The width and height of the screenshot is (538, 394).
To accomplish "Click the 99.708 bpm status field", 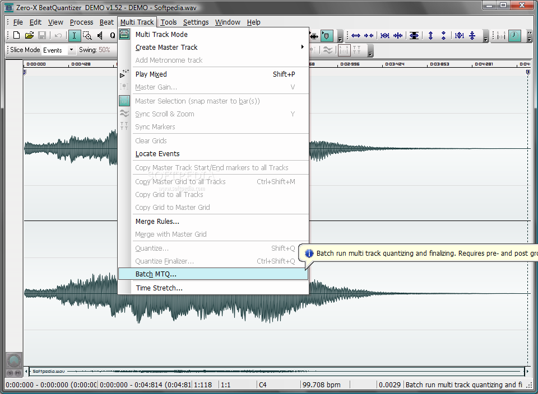I will tap(322, 384).
